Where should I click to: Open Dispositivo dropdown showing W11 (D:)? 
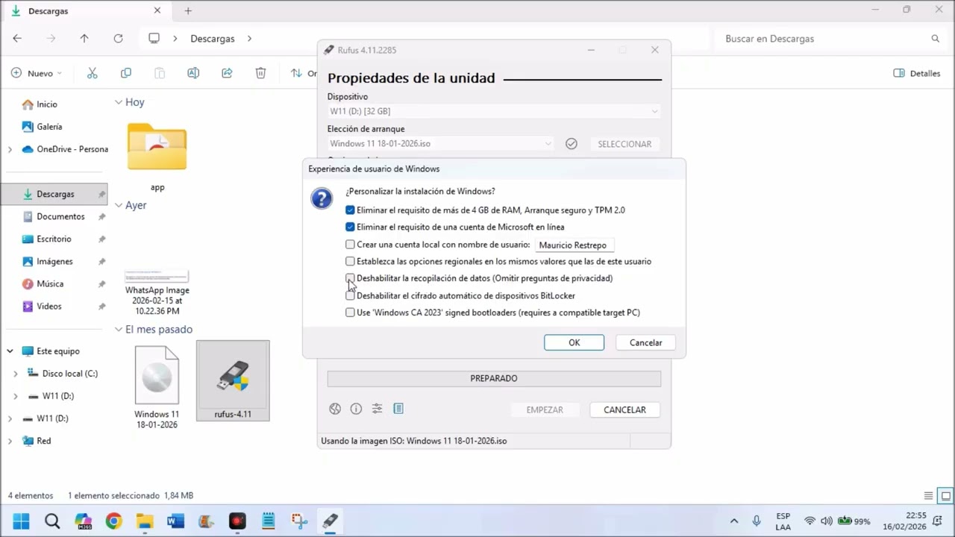[x=494, y=111]
